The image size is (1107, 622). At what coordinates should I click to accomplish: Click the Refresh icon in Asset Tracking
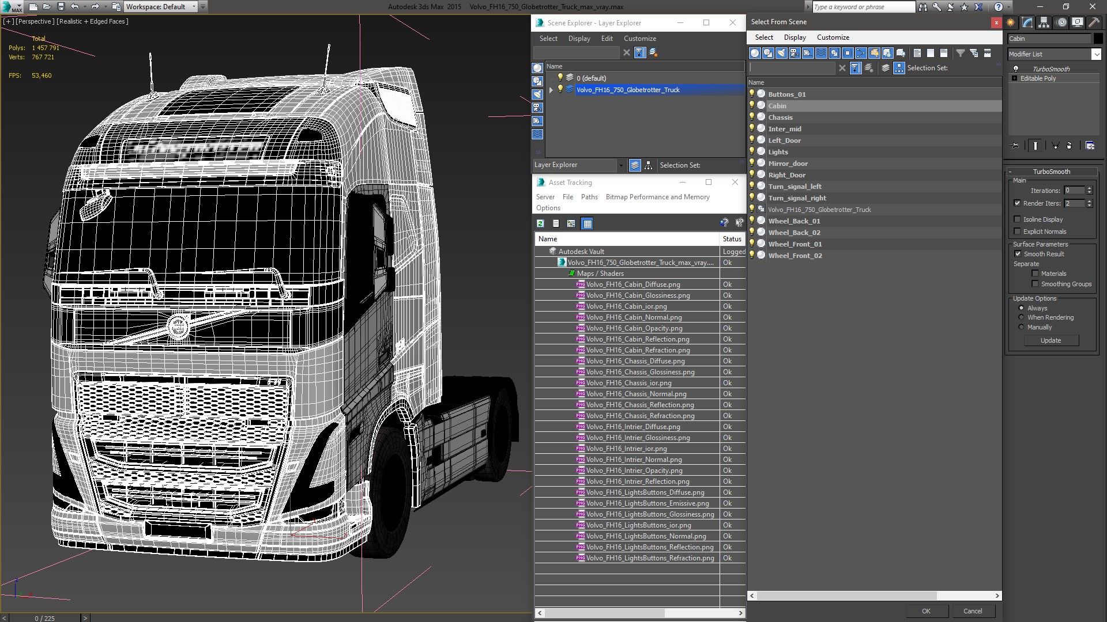540,223
